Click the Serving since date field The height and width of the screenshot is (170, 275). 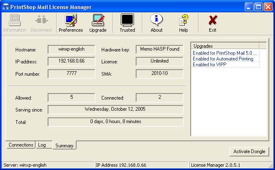(115, 109)
